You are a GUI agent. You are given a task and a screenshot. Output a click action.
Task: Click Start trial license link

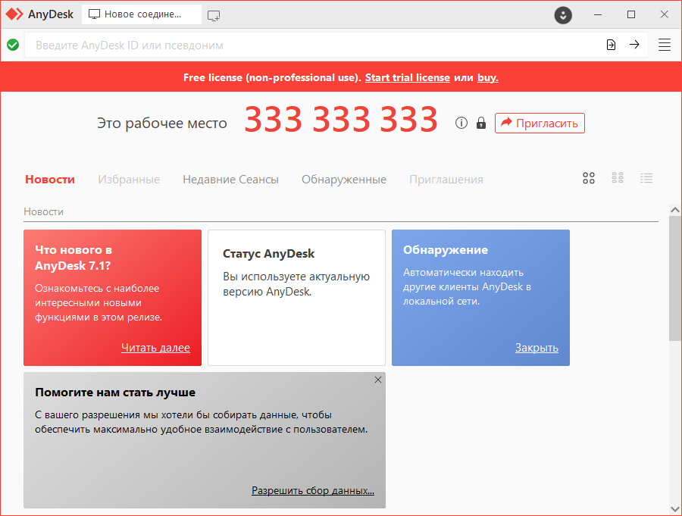click(407, 77)
